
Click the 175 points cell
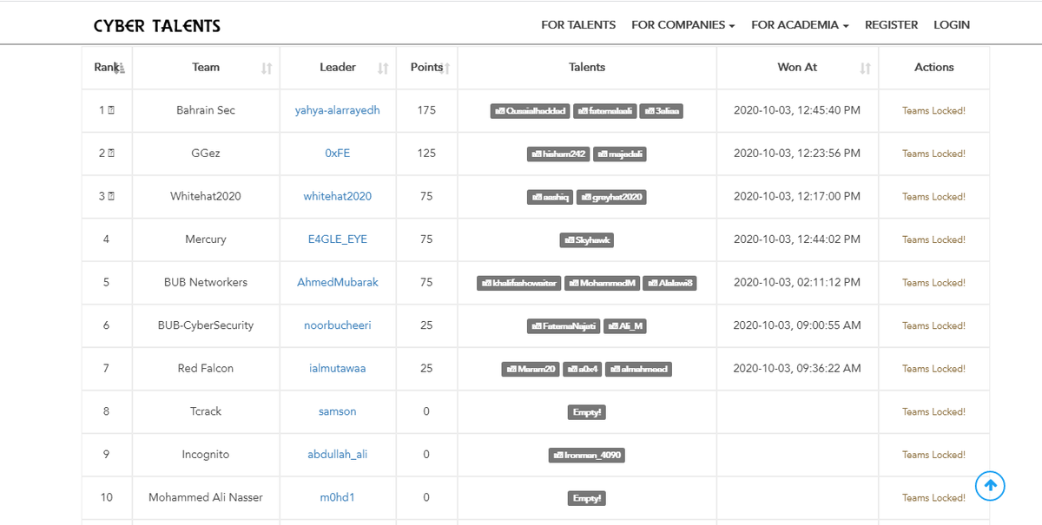coord(426,110)
